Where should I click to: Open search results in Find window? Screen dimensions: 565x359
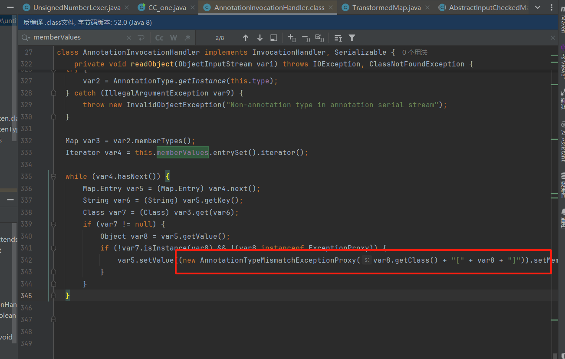pos(274,38)
